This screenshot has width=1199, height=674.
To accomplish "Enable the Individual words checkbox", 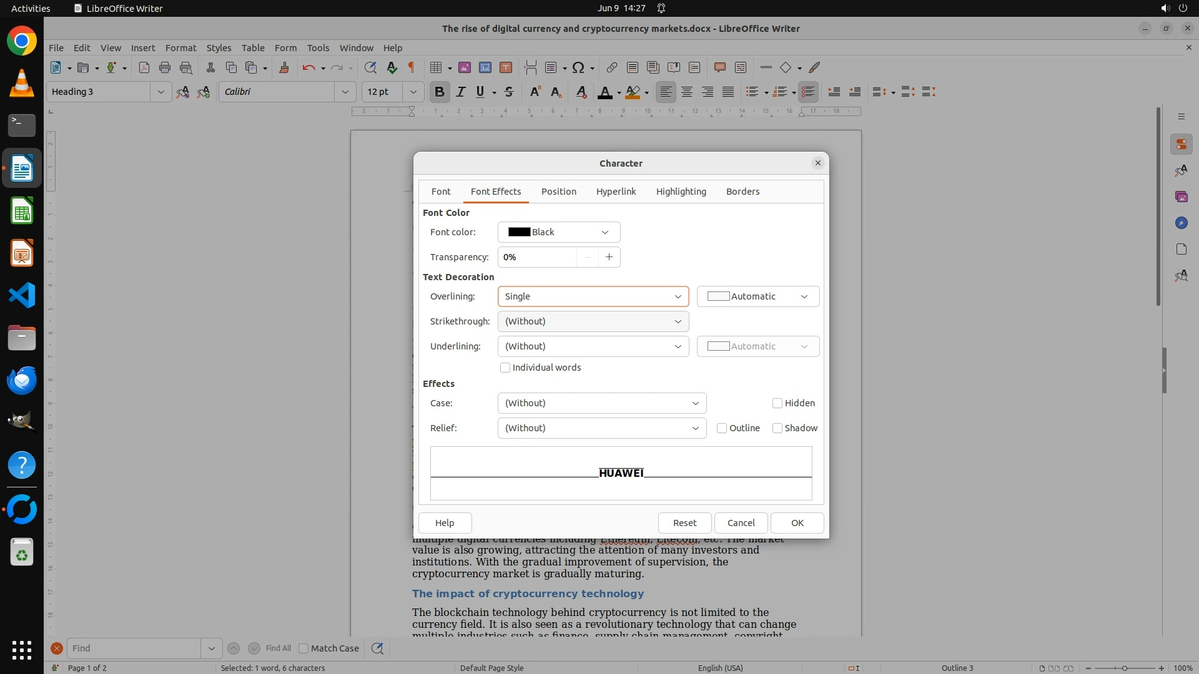I will [x=505, y=368].
